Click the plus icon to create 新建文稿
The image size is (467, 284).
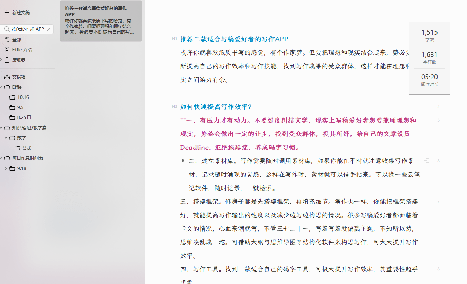pos(7,13)
